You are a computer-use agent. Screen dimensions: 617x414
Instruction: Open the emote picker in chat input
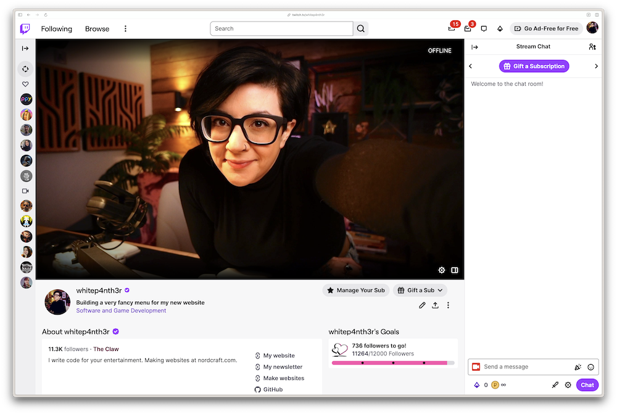click(x=590, y=366)
